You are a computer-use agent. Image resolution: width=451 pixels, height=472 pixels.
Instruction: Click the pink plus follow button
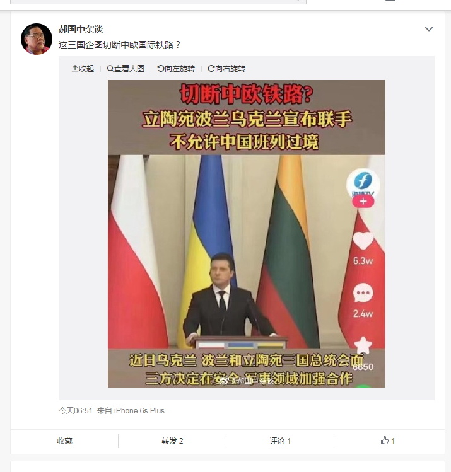click(x=363, y=201)
